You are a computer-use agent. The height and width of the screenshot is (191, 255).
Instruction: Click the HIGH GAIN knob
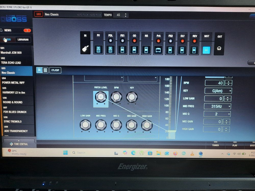pos(147,125)
